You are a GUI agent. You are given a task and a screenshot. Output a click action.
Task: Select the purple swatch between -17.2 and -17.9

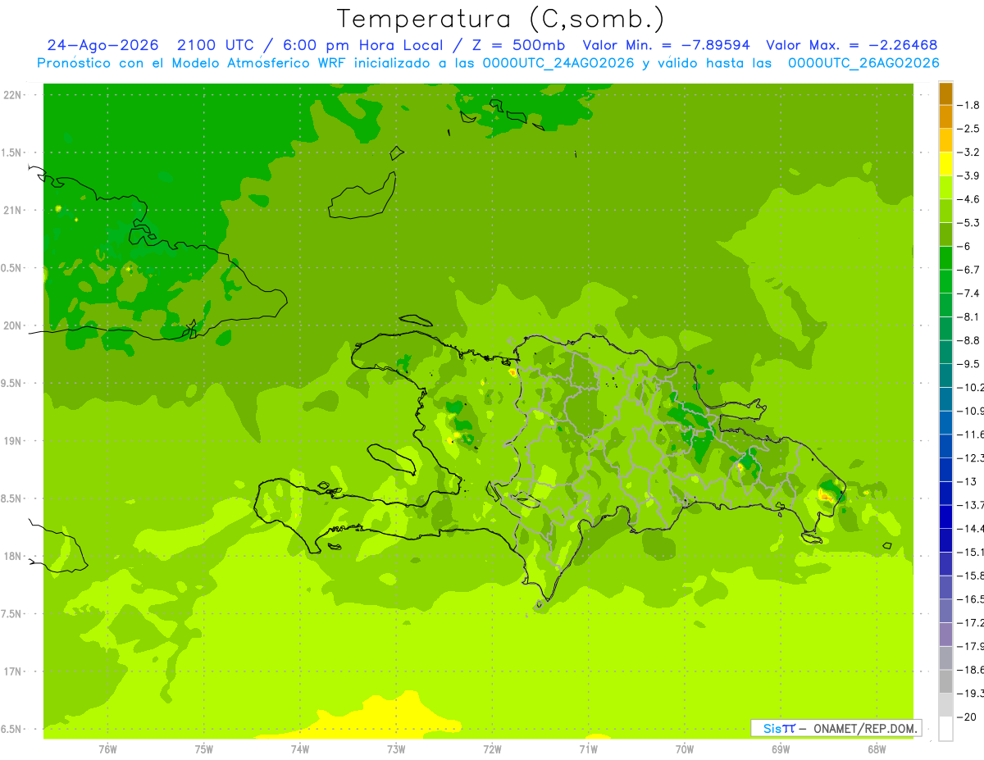945,634
